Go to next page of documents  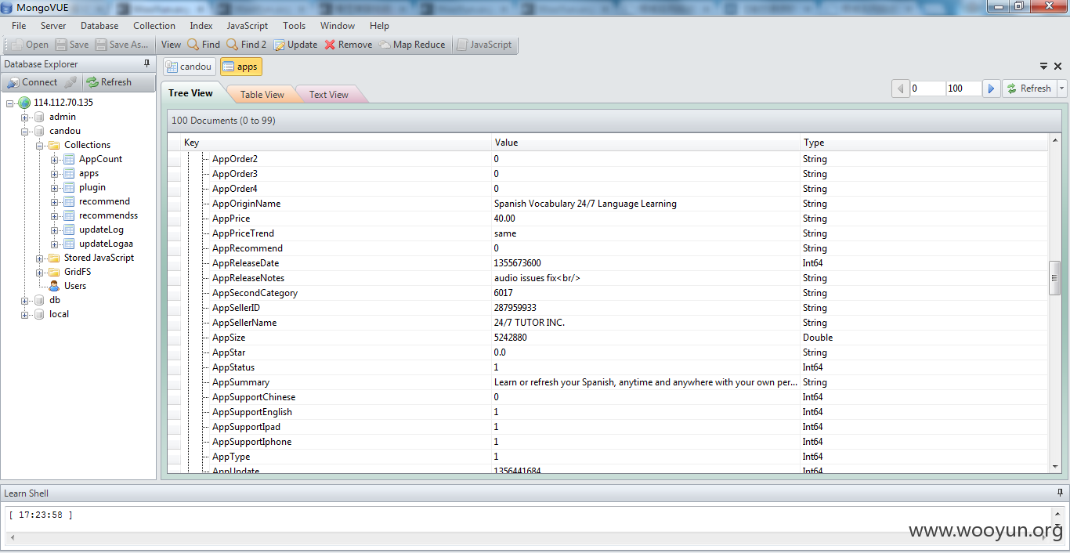coord(992,89)
